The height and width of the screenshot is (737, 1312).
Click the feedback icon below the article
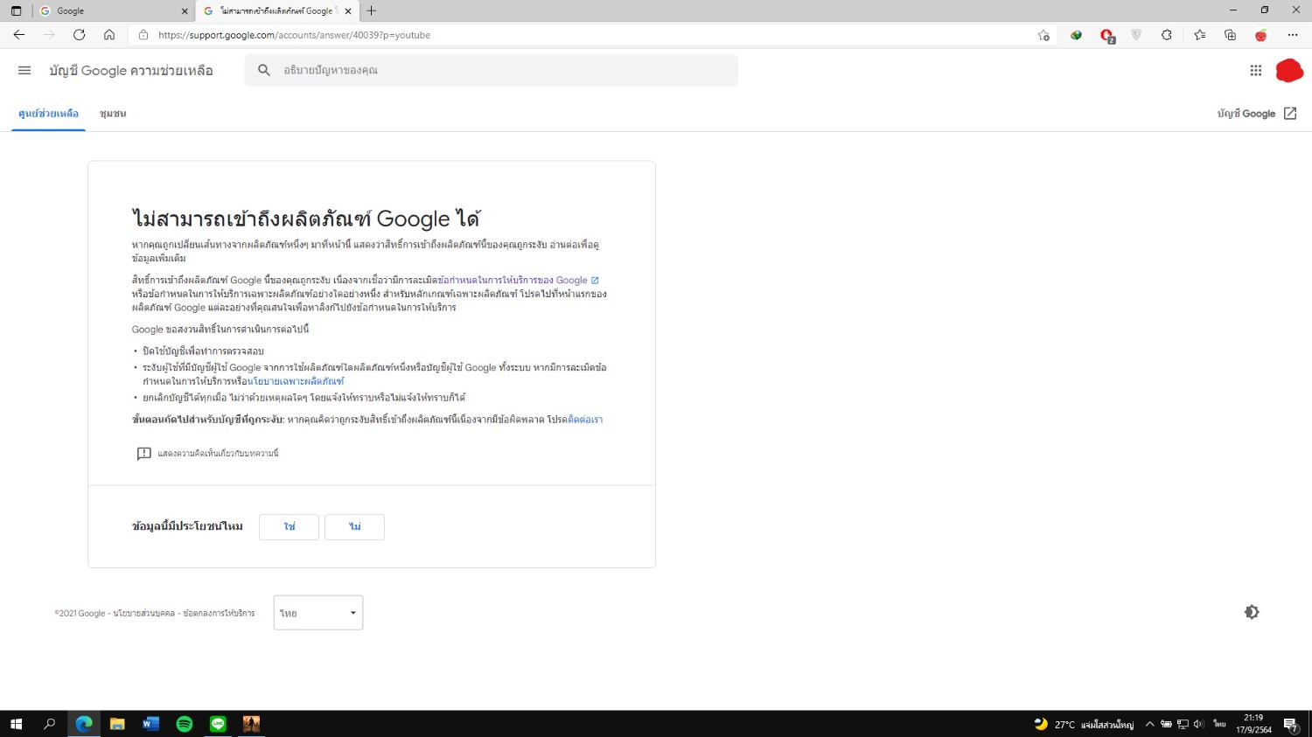click(144, 454)
